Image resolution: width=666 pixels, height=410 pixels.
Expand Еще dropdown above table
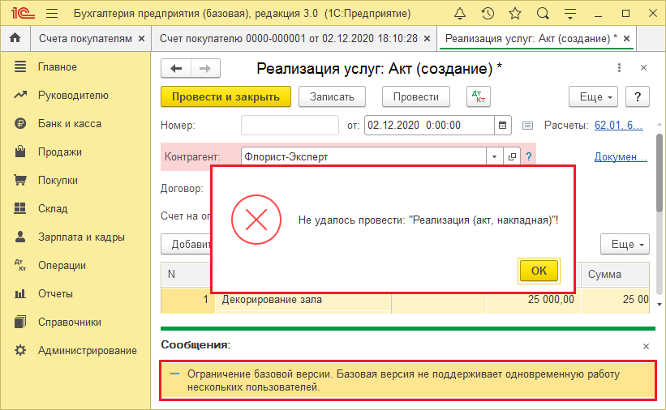[x=625, y=245]
